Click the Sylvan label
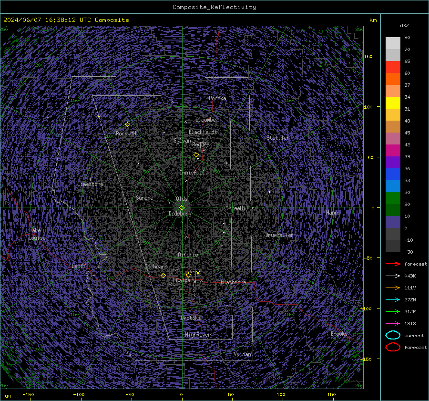Image resolution: width=429 pixels, height=401 pixels. tap(182, 141)
